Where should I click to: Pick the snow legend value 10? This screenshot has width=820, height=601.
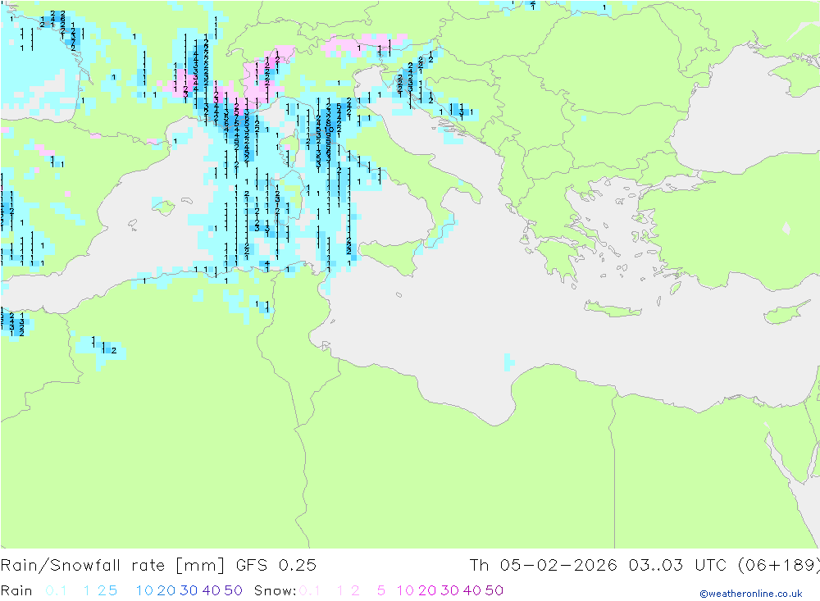[405, 590]
